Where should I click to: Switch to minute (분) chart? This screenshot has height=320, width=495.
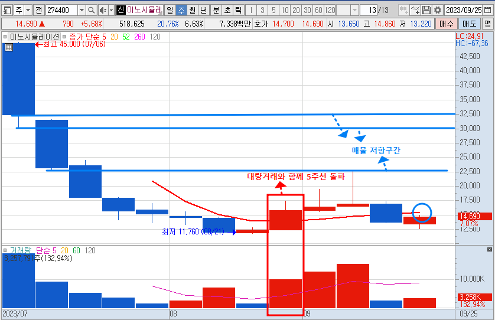[216, 11]
